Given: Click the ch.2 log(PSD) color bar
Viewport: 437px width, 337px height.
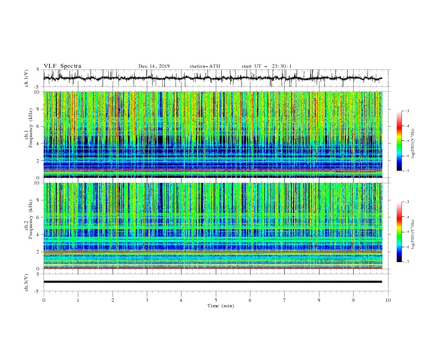Looking at the screenshot, I should (x=399, y=232).
